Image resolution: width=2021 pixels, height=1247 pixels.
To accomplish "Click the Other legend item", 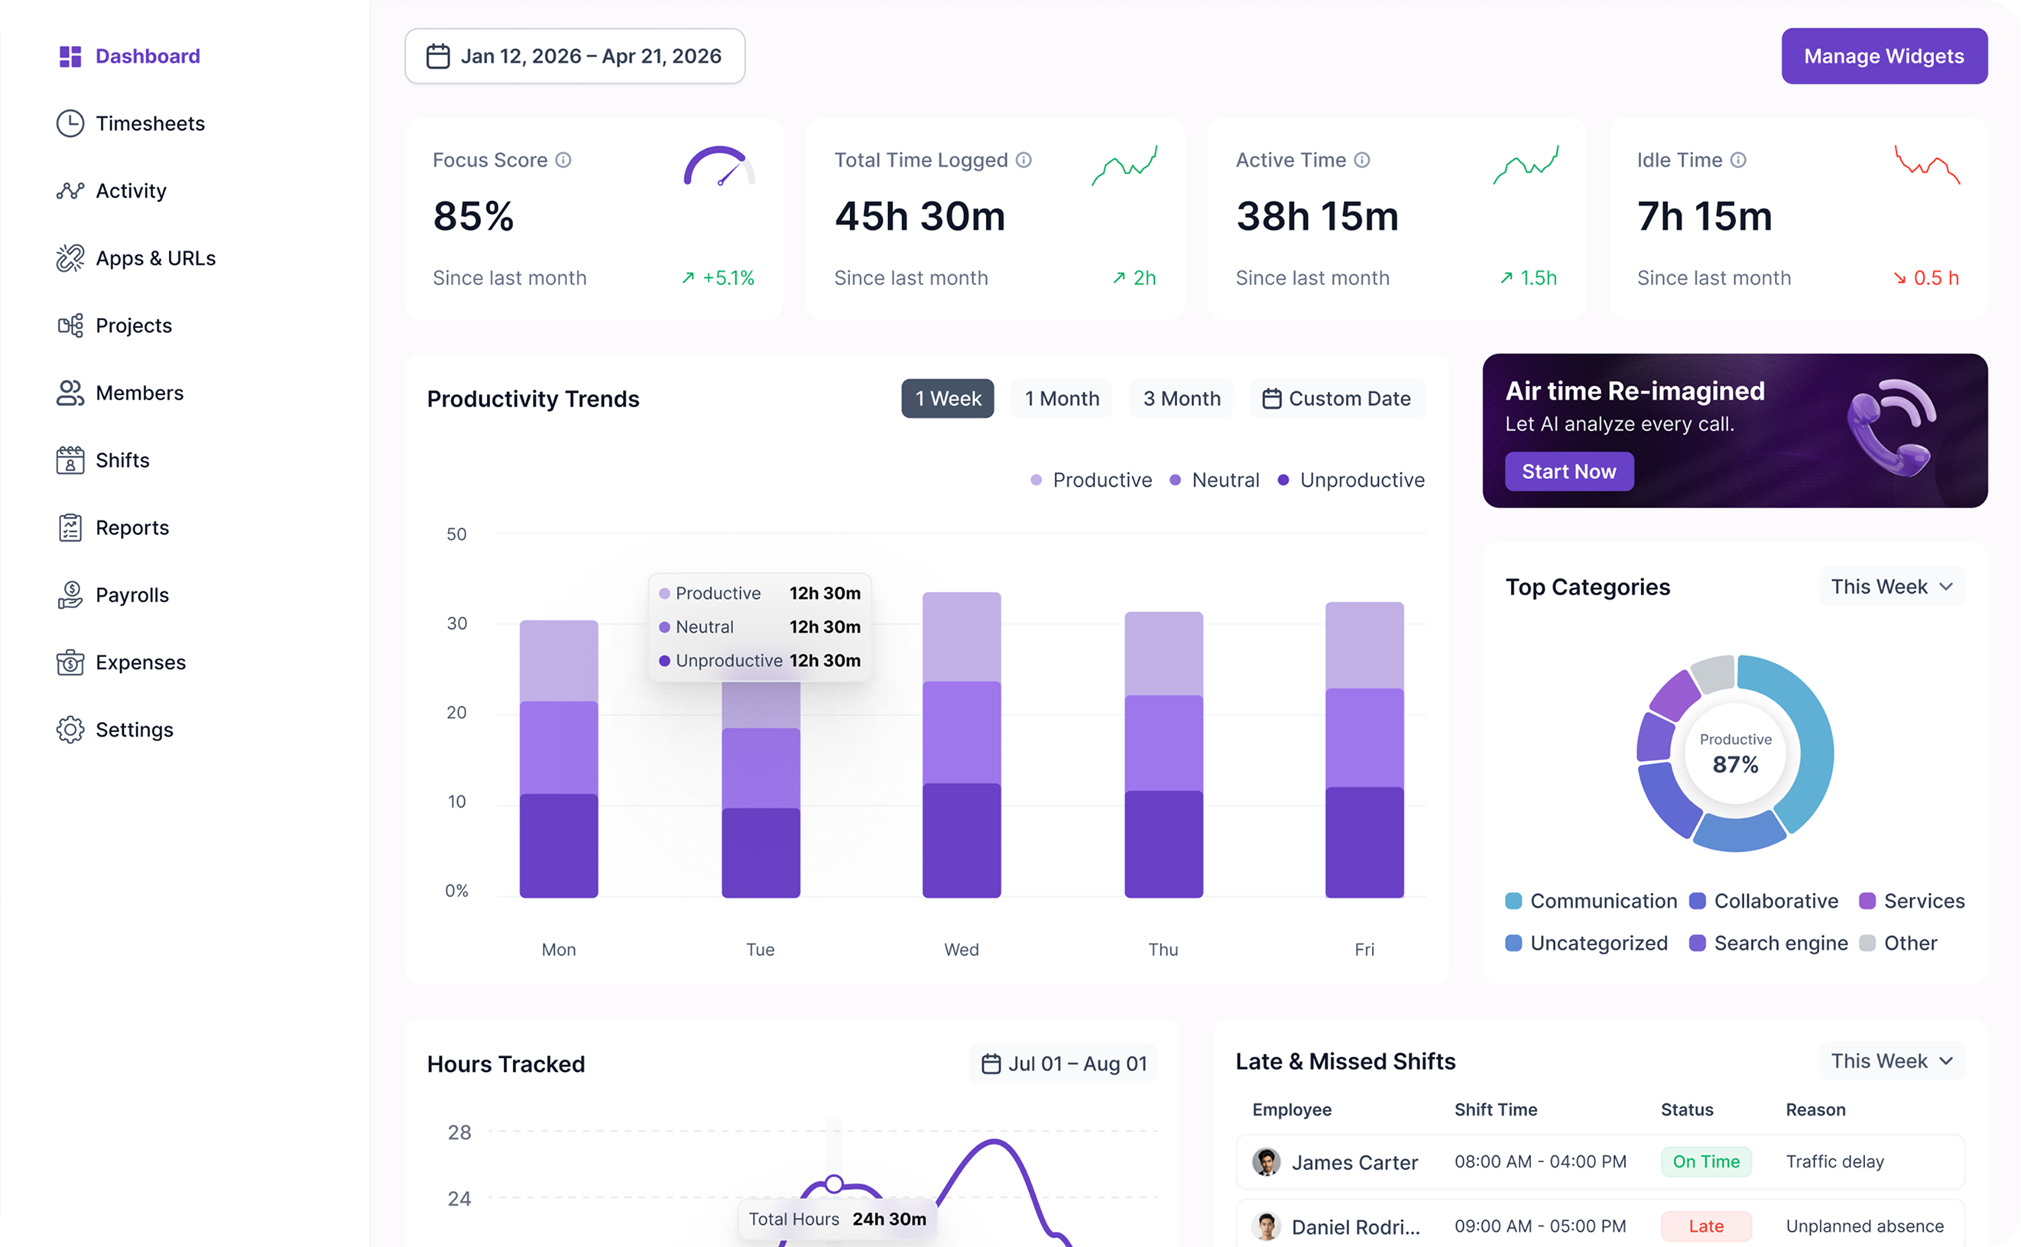I will pyautogui.click(x=1898, y=943).
